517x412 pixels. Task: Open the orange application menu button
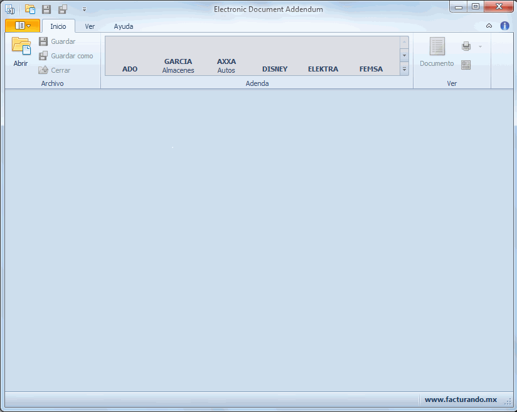click(x=23, y=26)
